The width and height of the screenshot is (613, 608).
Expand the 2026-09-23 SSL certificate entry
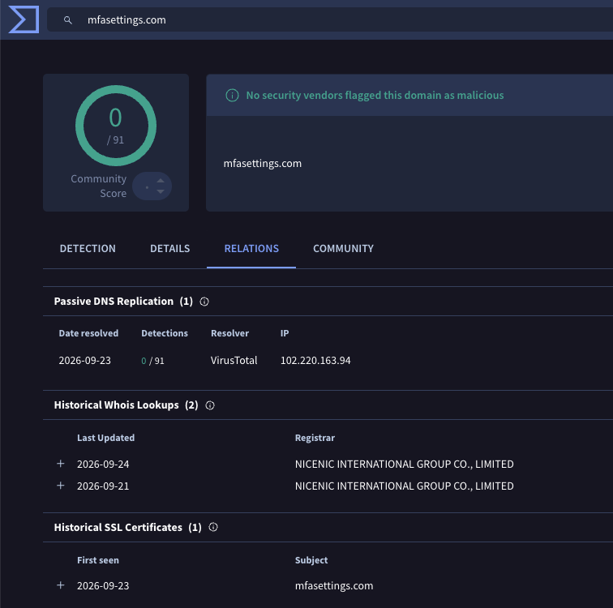[61, 585]
